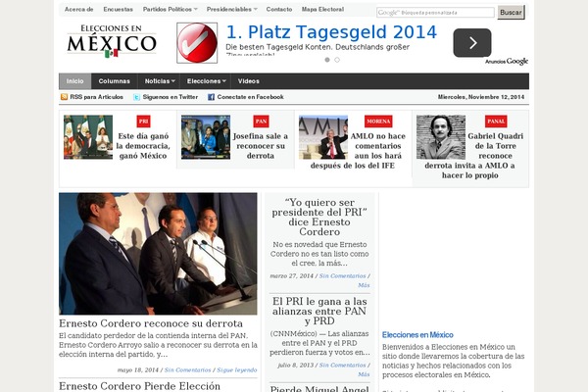Click the Twitter bird icon
The width and height of the screenshot is (588, 392).
pos(136,97)
